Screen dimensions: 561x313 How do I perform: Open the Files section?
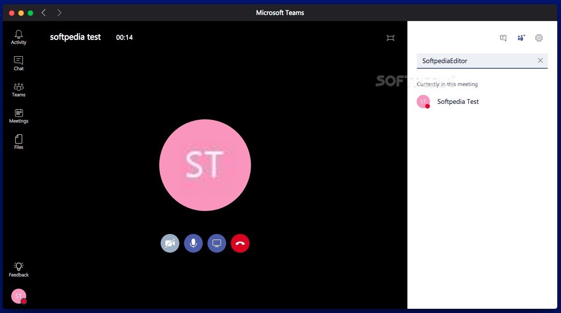[19, 142]
